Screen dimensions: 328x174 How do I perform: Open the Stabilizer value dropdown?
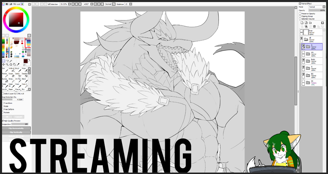tap(131, 4)
